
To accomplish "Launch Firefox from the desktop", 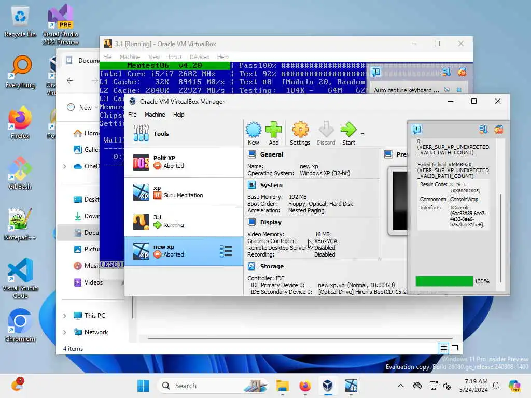I will point(20,123).
